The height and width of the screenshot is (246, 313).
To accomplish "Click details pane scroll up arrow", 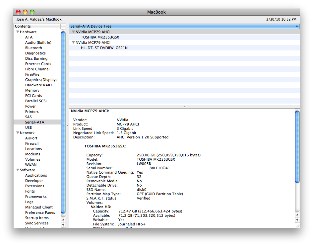I will (297, 214).
